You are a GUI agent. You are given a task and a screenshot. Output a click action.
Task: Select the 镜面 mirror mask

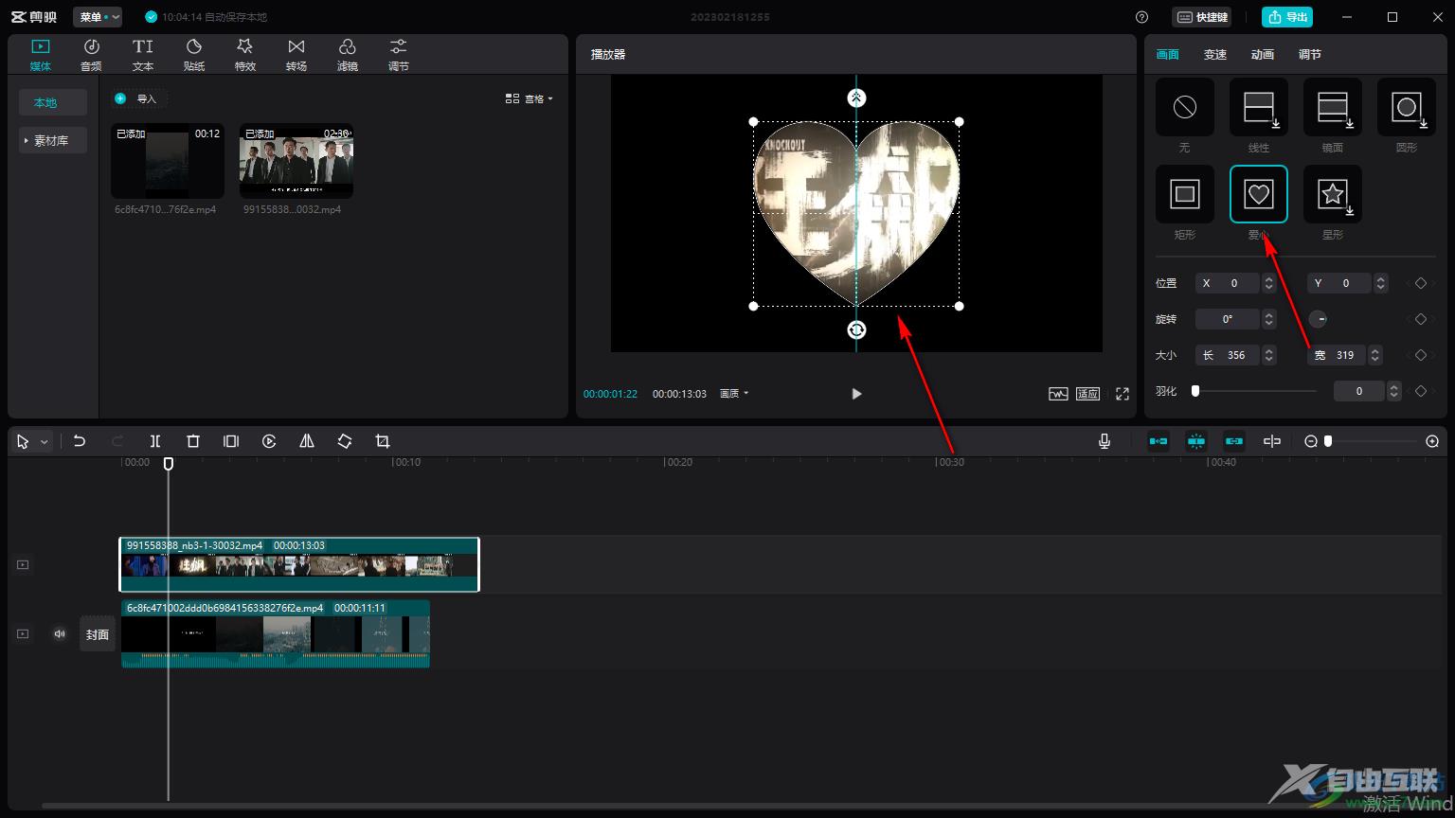1333,107
